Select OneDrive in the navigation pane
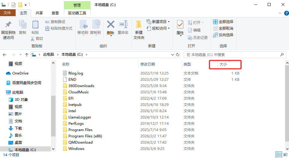Image resolution: width=289 pixels, height=158 pixels. point(17,73)
